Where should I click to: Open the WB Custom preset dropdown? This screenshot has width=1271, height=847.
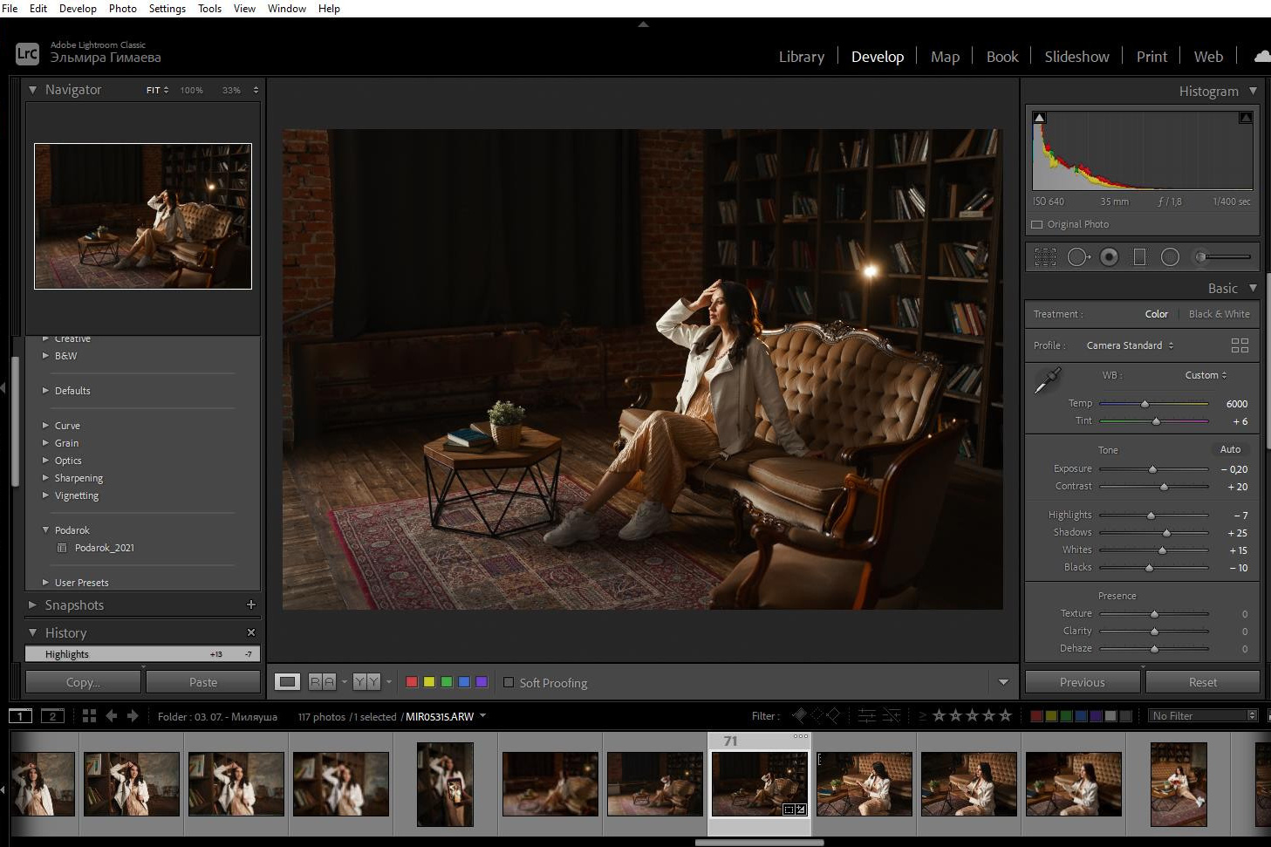[x=1206, y=375]
